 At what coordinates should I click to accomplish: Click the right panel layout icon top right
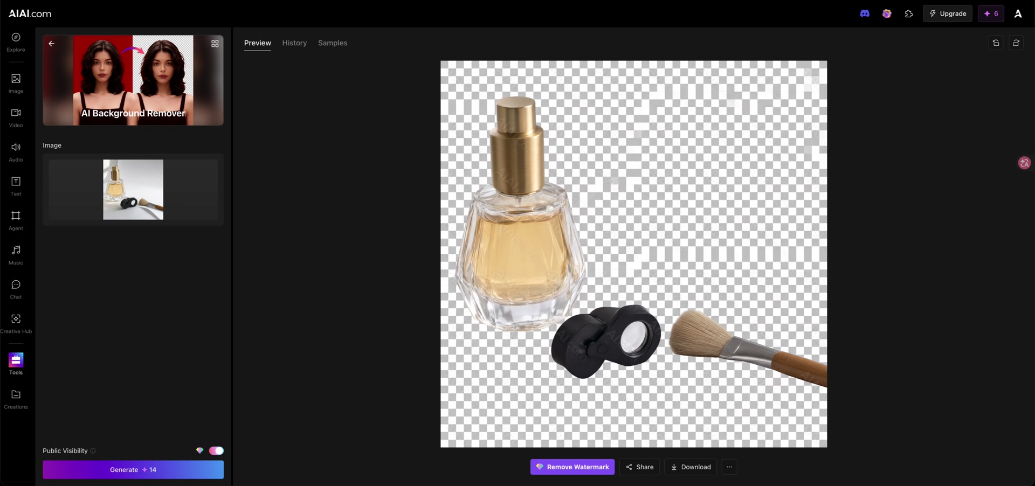pos(1016,43)
